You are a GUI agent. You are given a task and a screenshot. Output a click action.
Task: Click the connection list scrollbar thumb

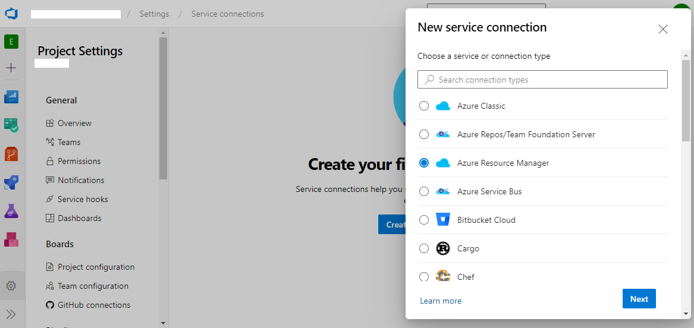click(x=686, y=101)
